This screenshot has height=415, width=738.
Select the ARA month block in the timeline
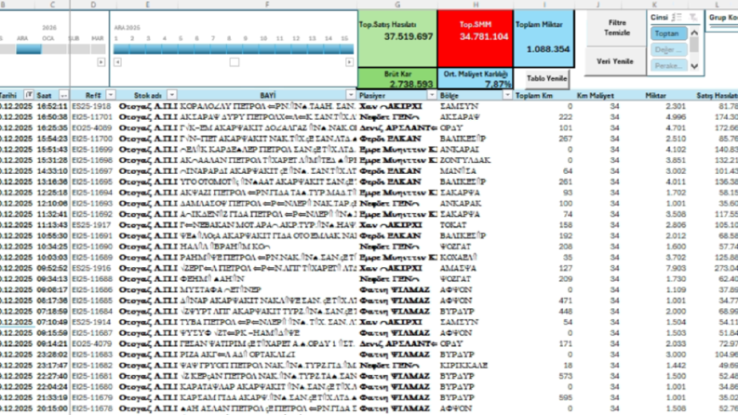[29, 49]
